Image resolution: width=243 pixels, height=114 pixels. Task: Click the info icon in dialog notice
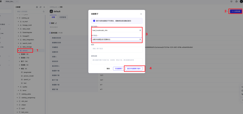pos(94,21)
